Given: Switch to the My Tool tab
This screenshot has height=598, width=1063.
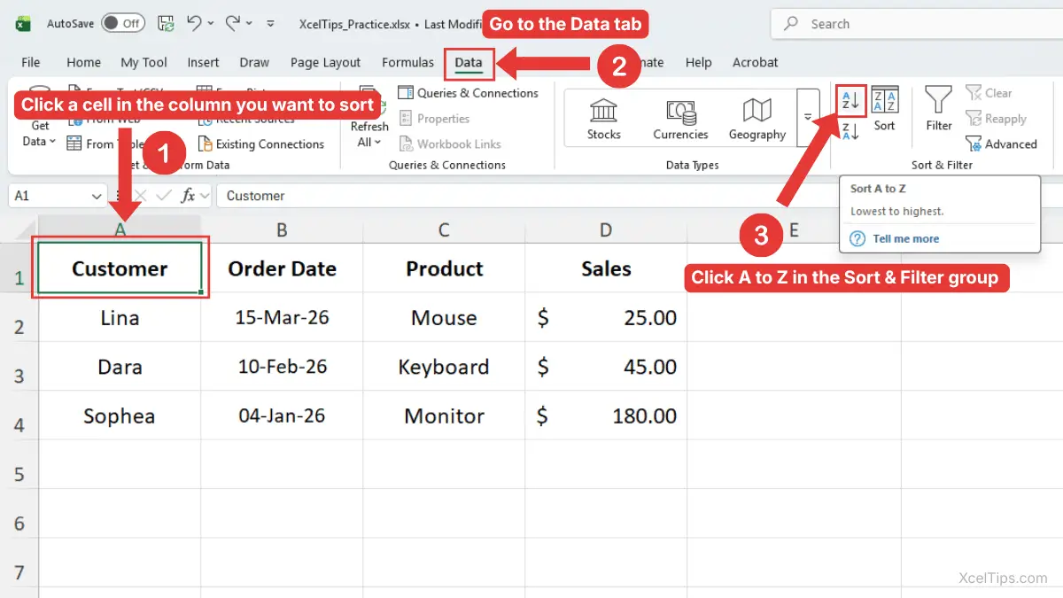Looking at the screenshot, I should click(x=144, y=62).
